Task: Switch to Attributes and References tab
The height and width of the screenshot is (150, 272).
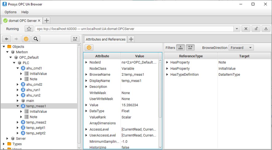Action: click(x=105, y=39)
